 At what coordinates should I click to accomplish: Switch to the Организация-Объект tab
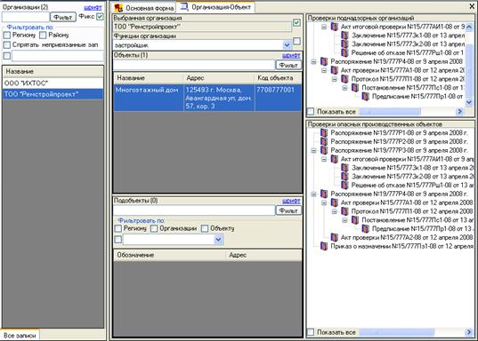click(x=215, y=7)
